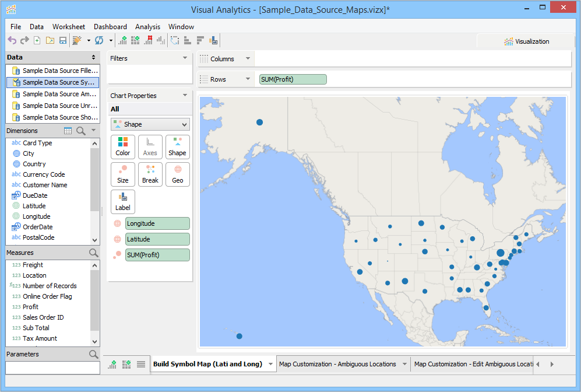Open the Geo chart property

coord(177,174)
